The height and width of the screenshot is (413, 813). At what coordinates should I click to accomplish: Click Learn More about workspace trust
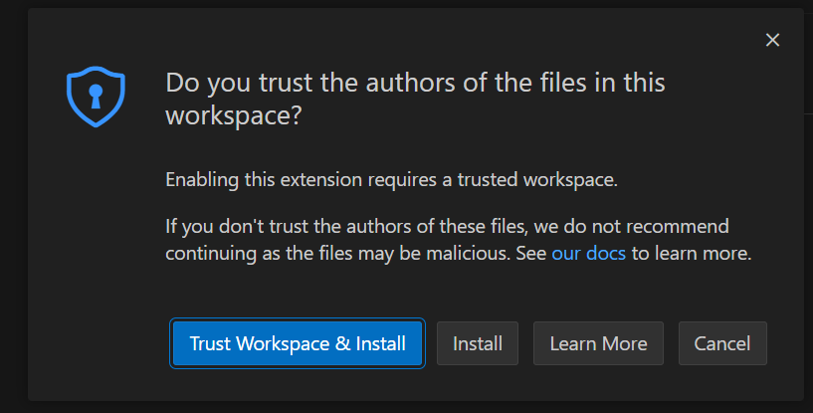pyautogui.click(x=598, y=343)
